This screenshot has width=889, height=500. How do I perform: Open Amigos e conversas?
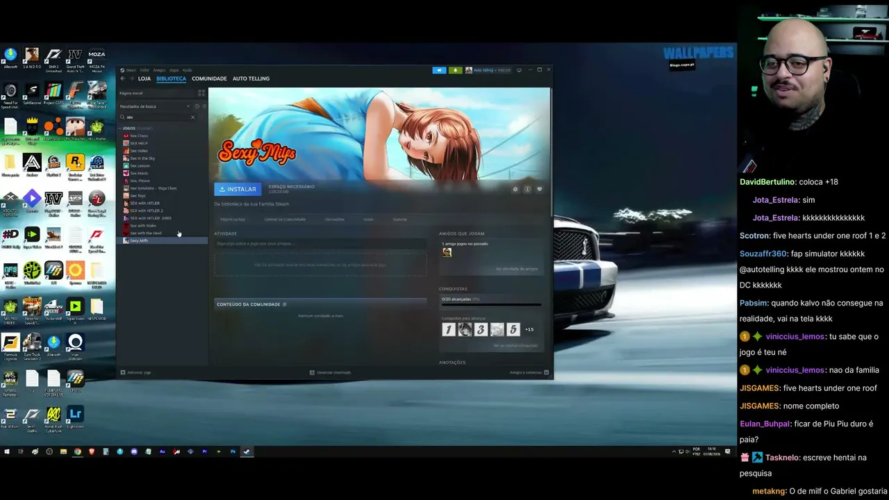(529, 372)
